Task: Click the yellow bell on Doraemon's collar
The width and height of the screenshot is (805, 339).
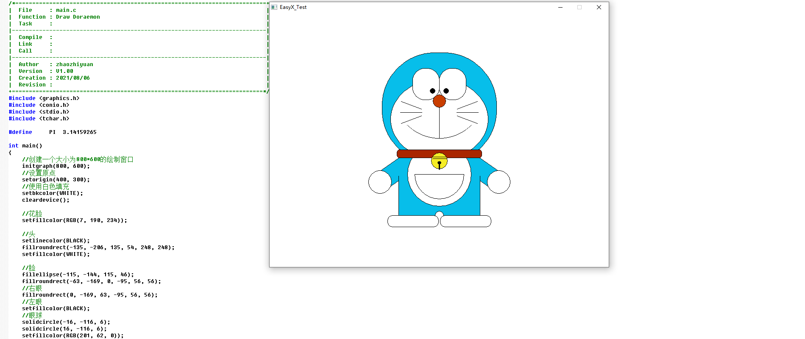Action: click(x=439, y=161)
